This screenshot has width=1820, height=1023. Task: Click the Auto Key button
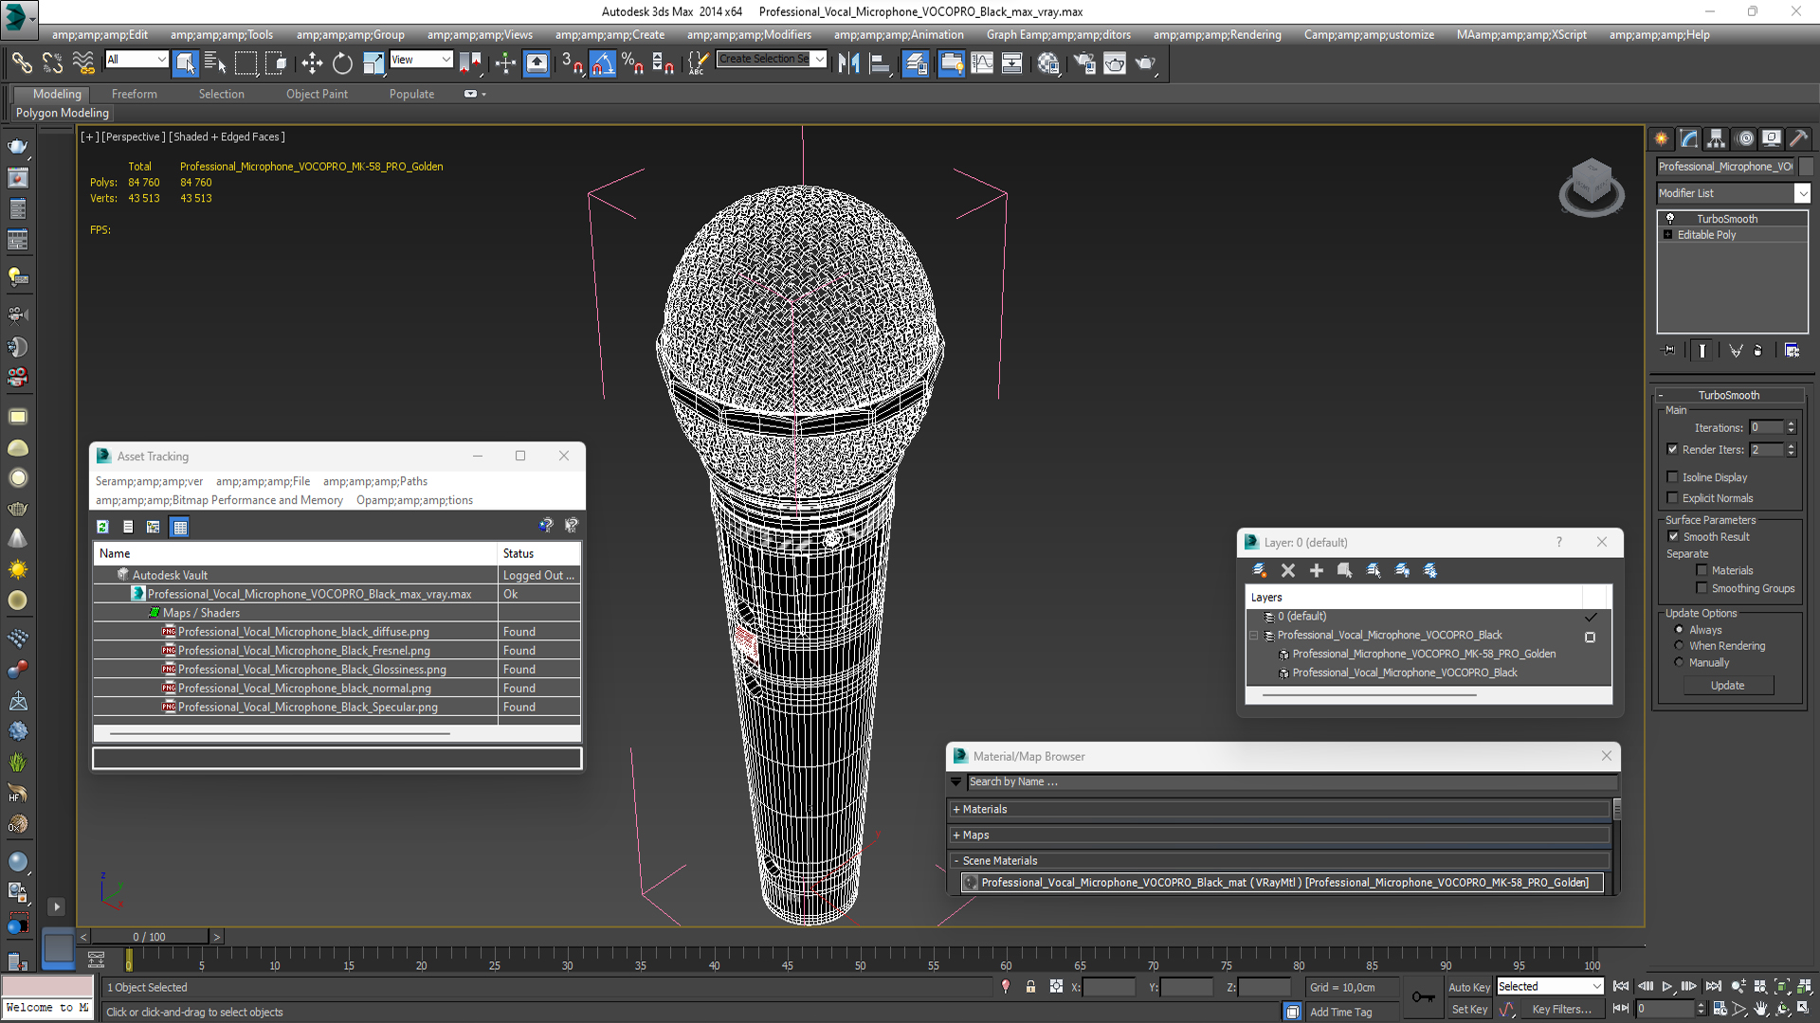tap(1469, 987)
